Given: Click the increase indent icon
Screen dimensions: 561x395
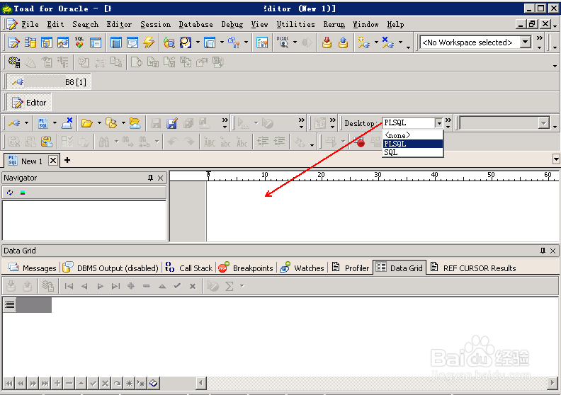Looking at the screenshot, I should [x=279, y=142].
